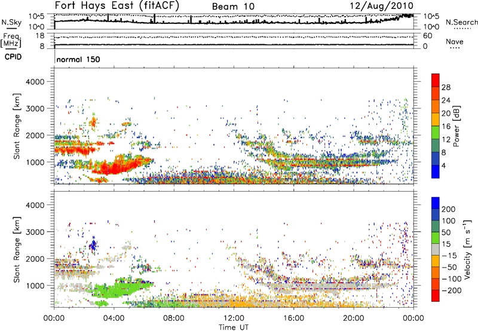Click the '16' tick on power colorbar
This screenshot has height=331, width=478.
(x=446, y=127)
